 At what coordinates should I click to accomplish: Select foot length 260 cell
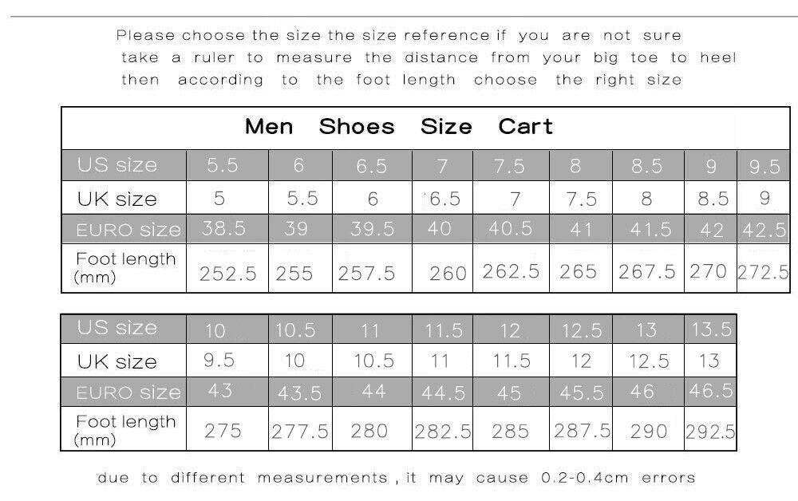tap(442, 268)
